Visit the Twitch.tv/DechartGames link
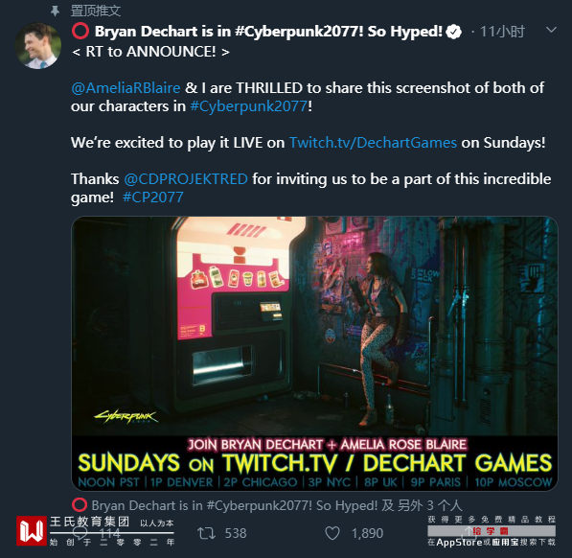Viewport: 572px width, 558px height. click(x=373, y=143)
